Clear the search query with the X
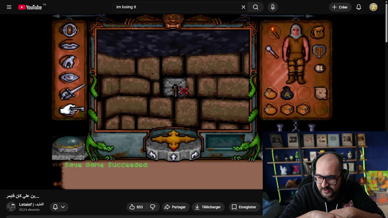388x218 pixels. pyautogui.click(x=243, y=7)
